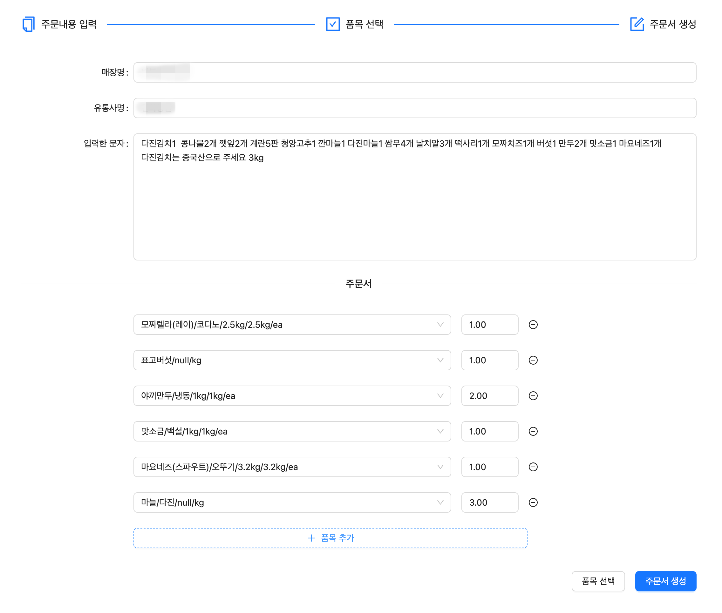722x613 pixels.
Task: Open the 마늘/다진/null/kg item dropdown
Action: coord(292,502)
